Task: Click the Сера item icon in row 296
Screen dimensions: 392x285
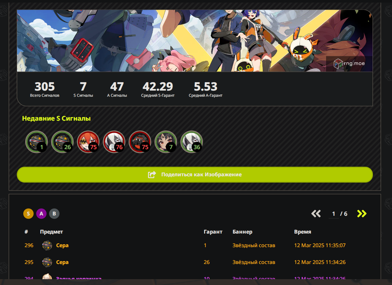Action: [x=47, y=246]
